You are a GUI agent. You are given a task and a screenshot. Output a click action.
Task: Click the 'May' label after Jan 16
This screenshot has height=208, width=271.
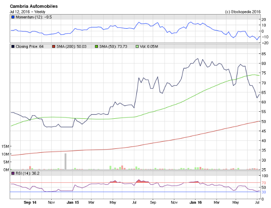pos(235,202)
